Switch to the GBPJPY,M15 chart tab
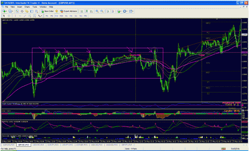Viewport: 249px width, 151px height. (126, 145)
